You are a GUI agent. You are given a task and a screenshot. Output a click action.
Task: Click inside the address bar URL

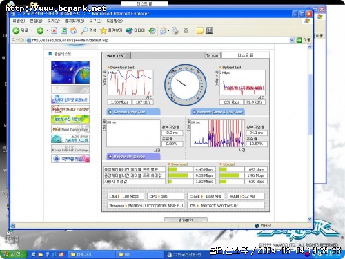(x=159, y=40)
